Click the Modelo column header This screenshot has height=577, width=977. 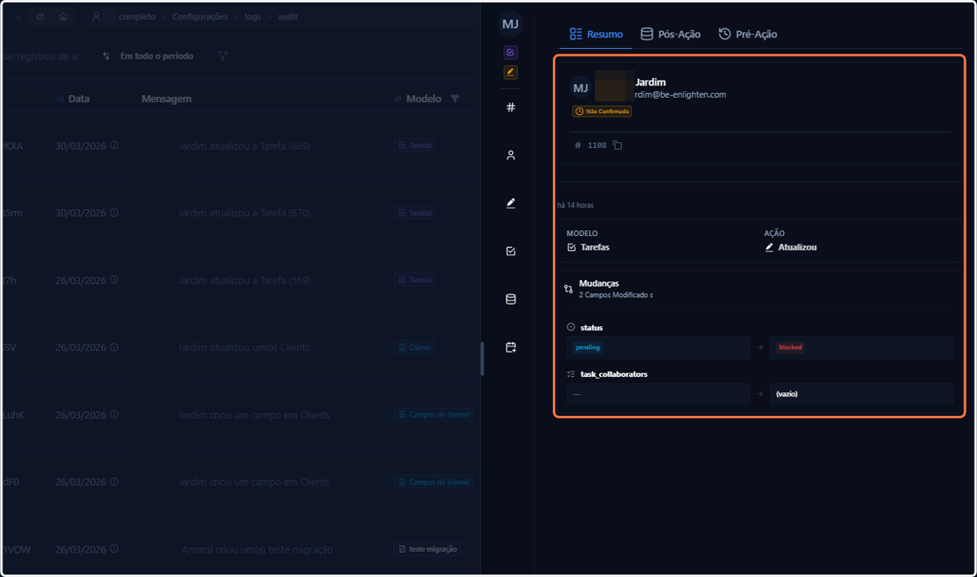click(x=423, y=98)
